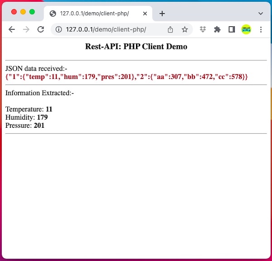
Task: View site information icon in address bar
Action: pos(58,29)
